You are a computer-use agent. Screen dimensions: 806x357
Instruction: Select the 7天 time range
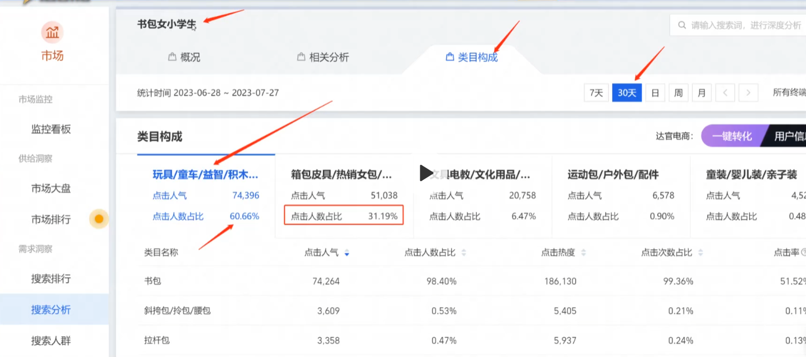point(596,93)
